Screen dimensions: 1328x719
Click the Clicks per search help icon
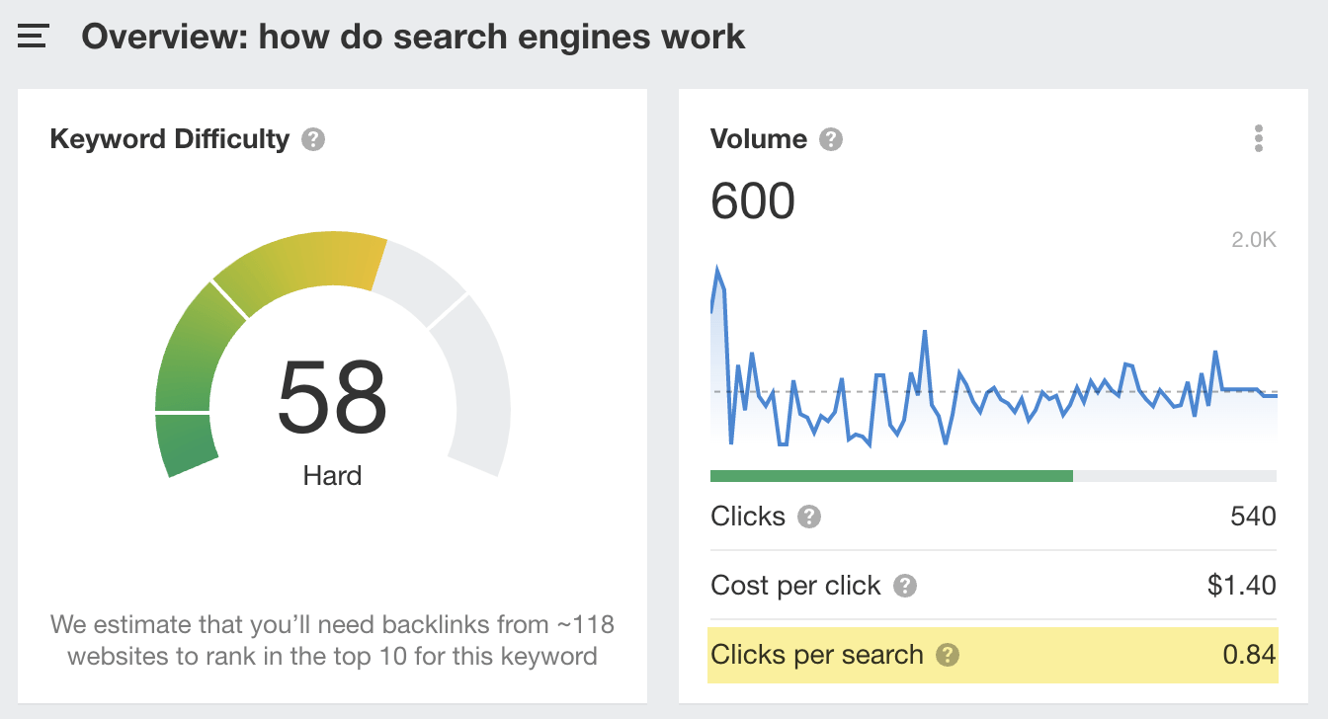(949, 654)
